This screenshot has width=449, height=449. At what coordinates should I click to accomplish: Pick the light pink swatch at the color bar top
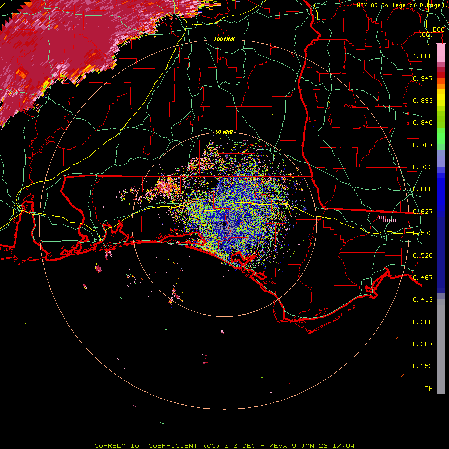click(x=441, y=53)
